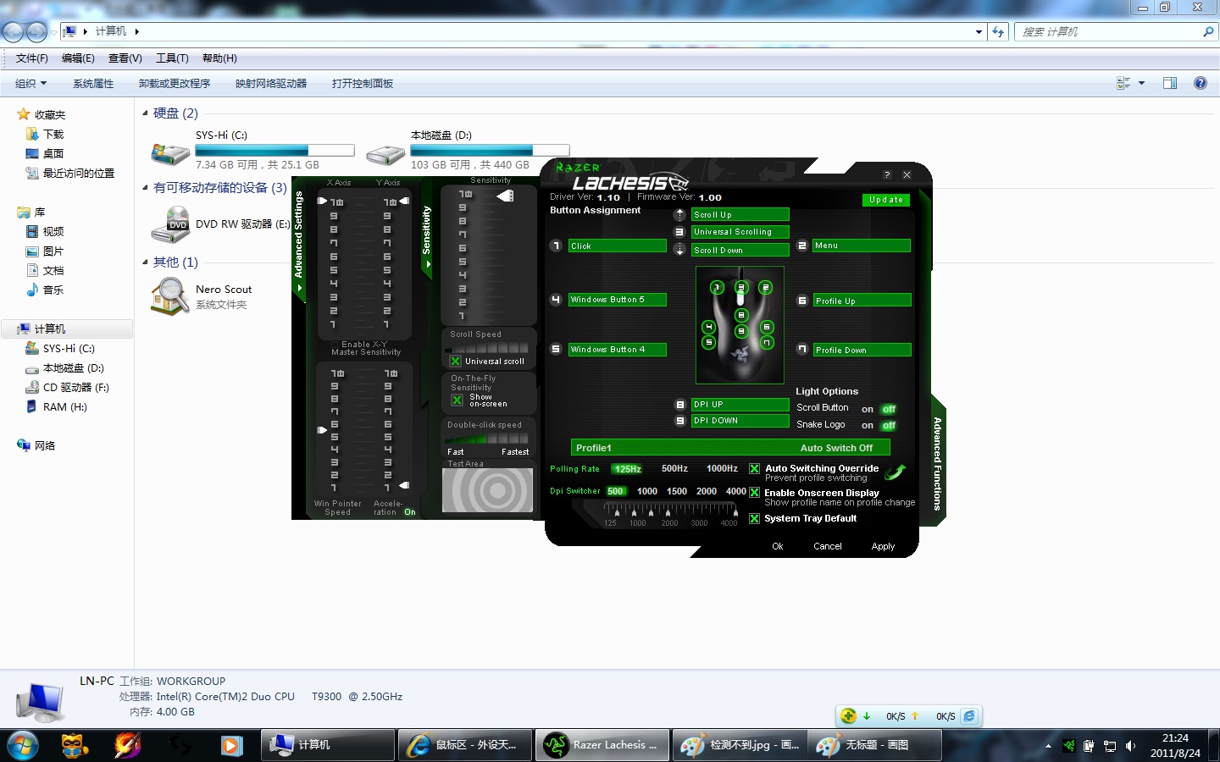Adjust the Scroll Speed bar

coord(488,347)
